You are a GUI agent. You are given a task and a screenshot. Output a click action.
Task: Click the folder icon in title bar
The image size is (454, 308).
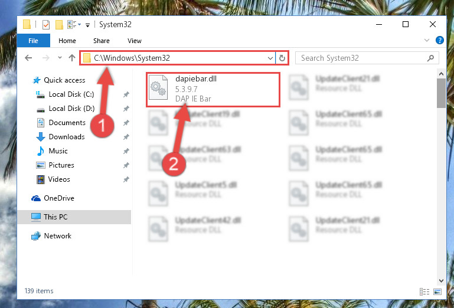point(27,24)
